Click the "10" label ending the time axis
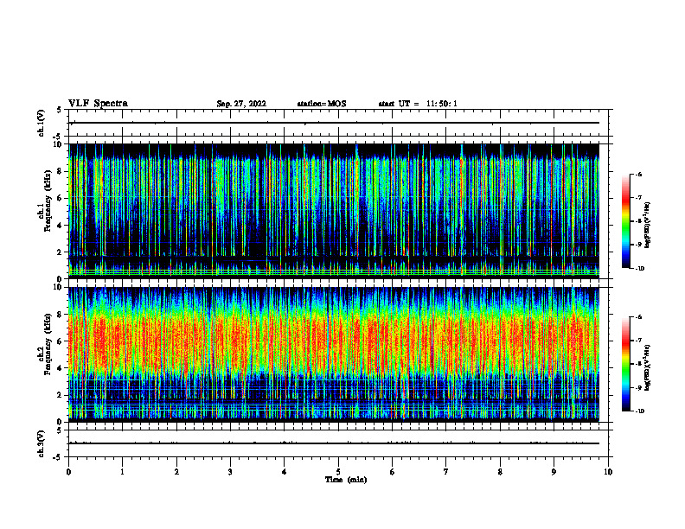Image resolution: width=685 pixels, height=529 pixels. (608, 472)
